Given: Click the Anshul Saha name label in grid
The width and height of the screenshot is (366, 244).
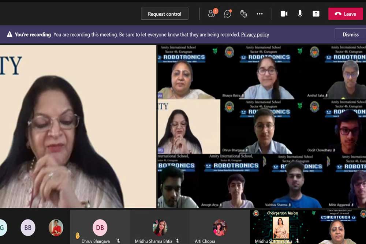Looking at the screenshot, I should 315,95.
